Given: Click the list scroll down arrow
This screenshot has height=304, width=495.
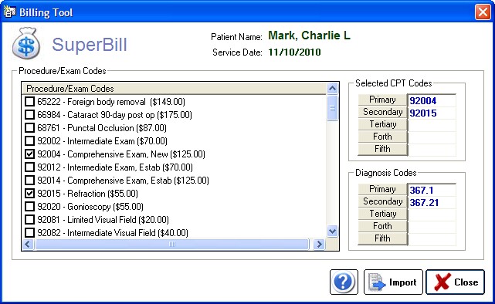Looking at the screenshot, I should (x=332, y=231).
